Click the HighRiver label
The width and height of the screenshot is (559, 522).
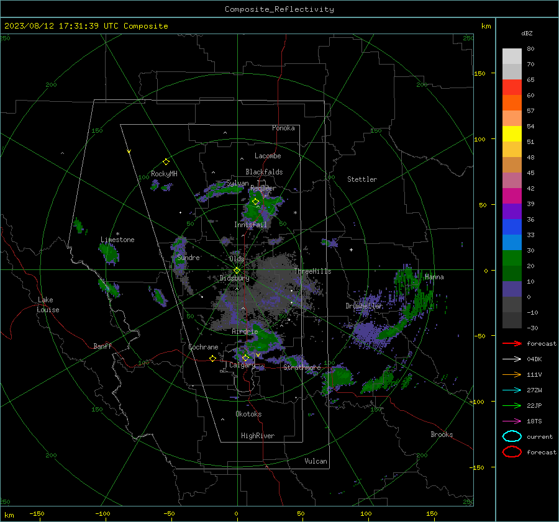tap(258, 436)
